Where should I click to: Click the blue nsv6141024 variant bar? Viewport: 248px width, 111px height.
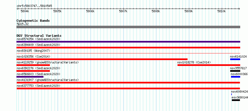235,59
